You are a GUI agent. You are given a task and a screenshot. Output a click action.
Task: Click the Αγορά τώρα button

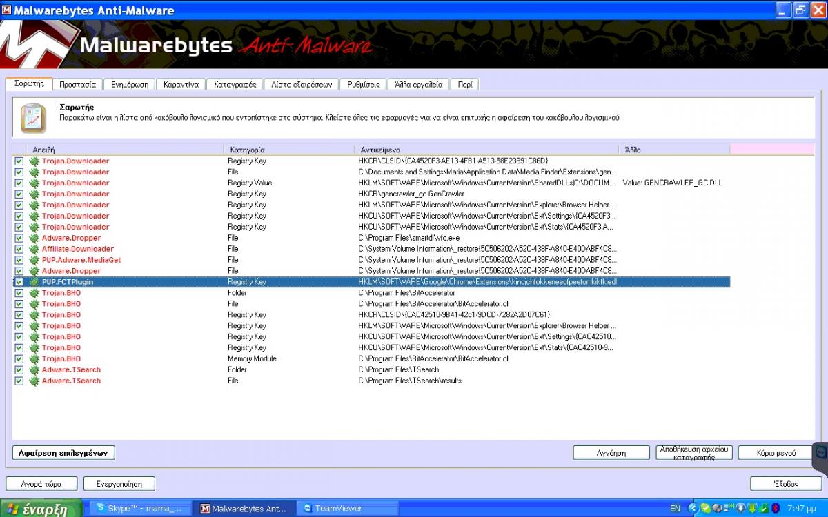[41, 484]
